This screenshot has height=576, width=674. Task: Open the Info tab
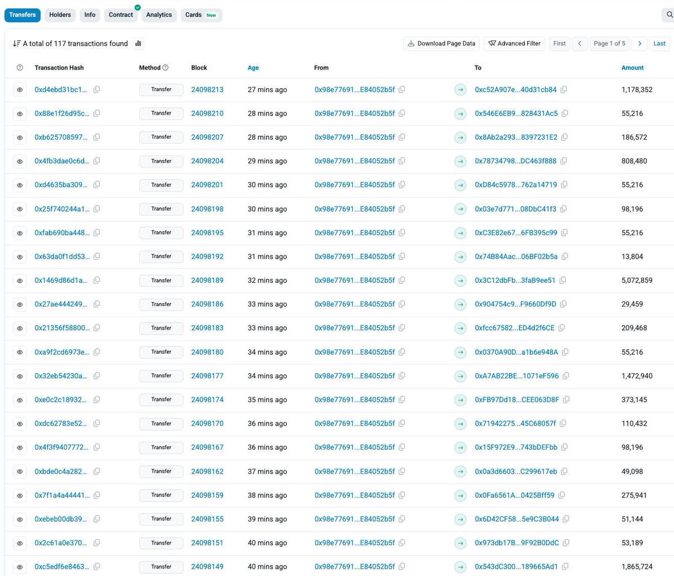click(x=90, y=15)
